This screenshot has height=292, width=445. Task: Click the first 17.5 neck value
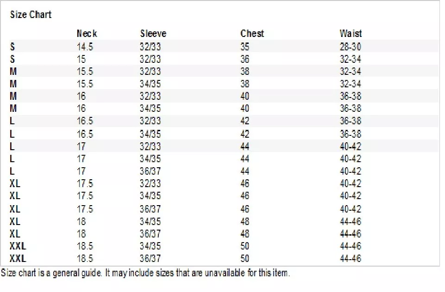[85, 183]
